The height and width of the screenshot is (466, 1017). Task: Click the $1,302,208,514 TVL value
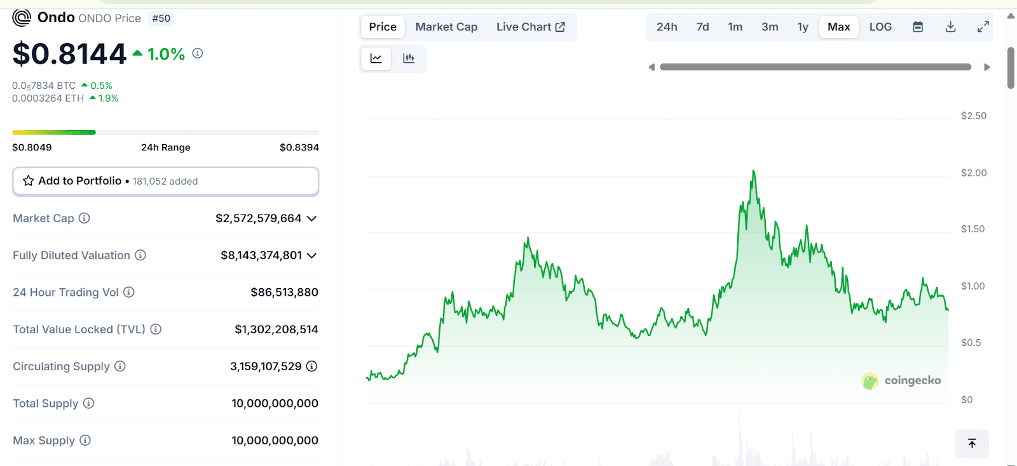[276, 329]
